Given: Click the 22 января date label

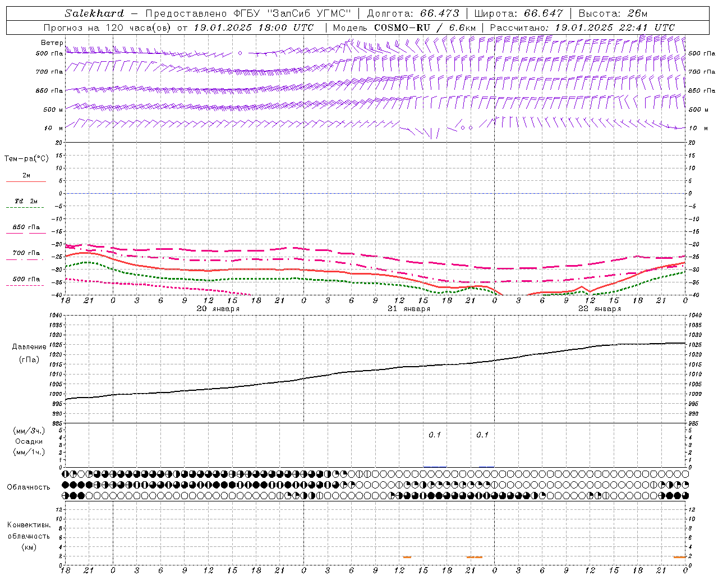Looking at the screenshot, I should pos(599,309).
